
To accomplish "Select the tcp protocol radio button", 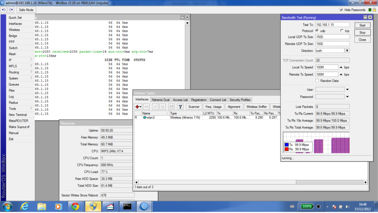I will (x=342, y=31).
